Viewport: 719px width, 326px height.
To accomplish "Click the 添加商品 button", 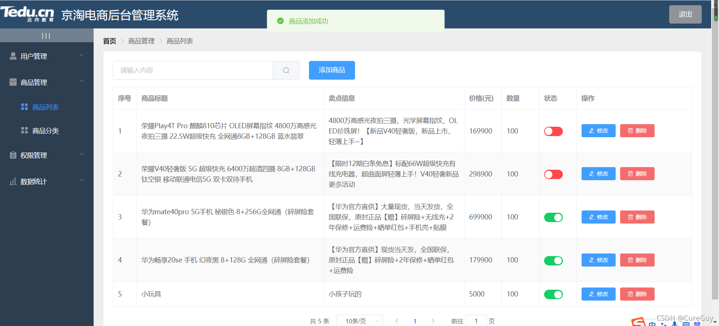I will pos(332,70).
